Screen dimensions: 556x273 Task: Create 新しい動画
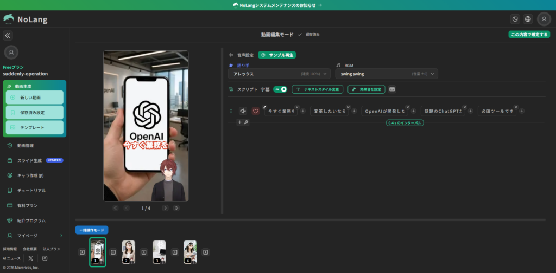(35, 97)
